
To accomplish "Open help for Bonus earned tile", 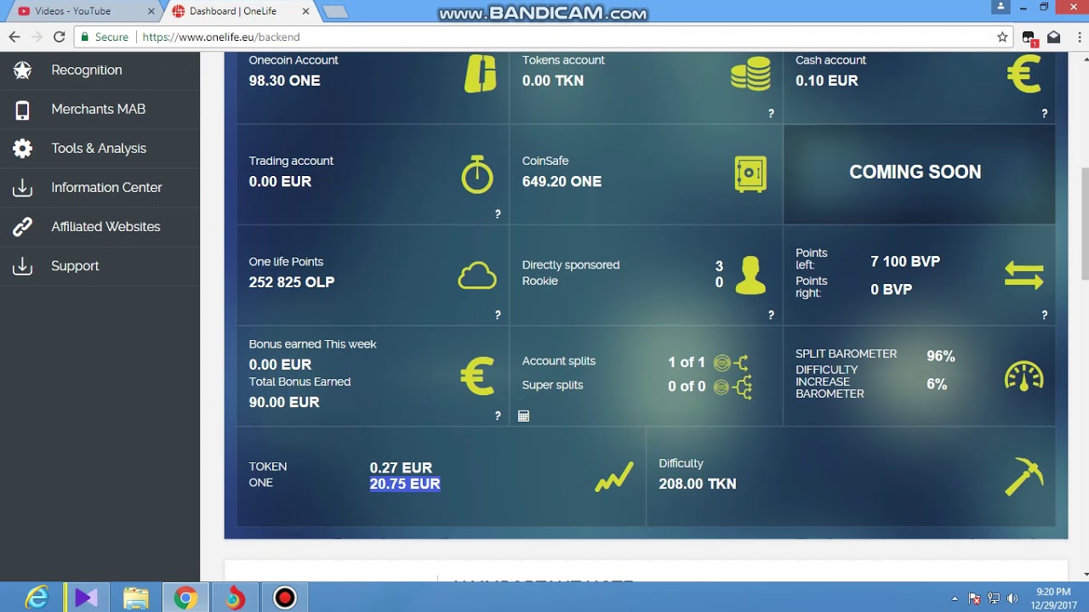I will click(x=498, y=416).
